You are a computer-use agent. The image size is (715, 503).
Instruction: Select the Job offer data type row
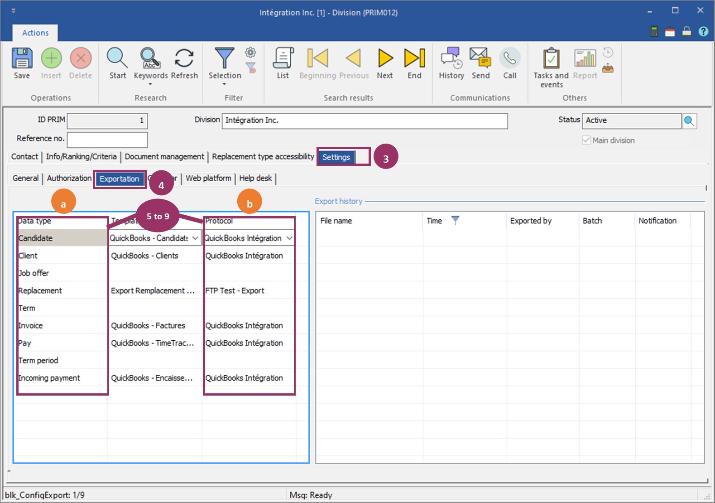(x=61, y=273)
